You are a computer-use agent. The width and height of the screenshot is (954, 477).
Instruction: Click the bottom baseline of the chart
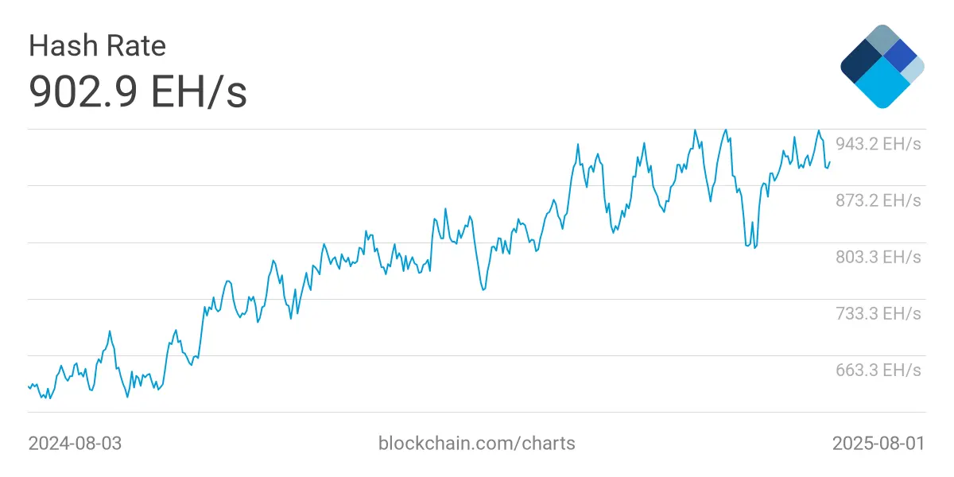(x=477, y=412)
